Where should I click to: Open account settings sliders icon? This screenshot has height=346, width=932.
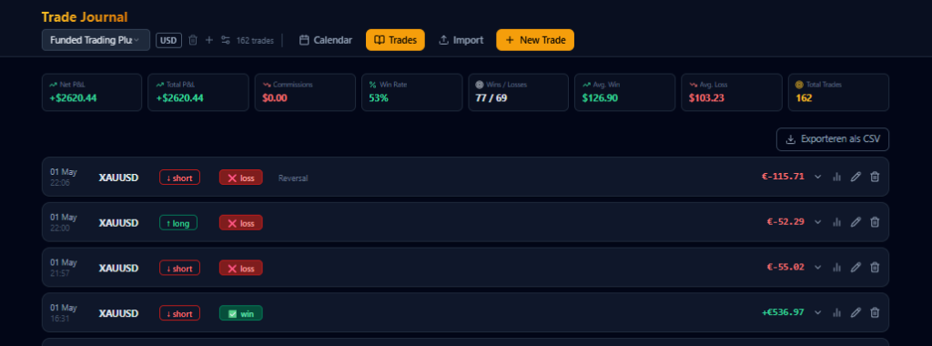click(226, 40)
